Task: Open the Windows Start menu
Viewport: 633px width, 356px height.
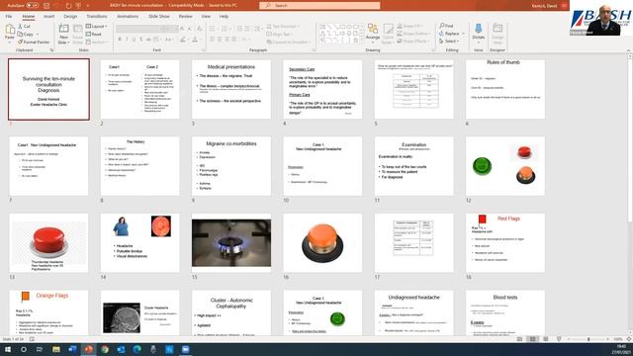Action: (8, 349)
